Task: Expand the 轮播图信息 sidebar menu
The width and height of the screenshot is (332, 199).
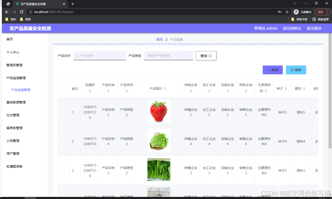Action: [x=25, y=166]
